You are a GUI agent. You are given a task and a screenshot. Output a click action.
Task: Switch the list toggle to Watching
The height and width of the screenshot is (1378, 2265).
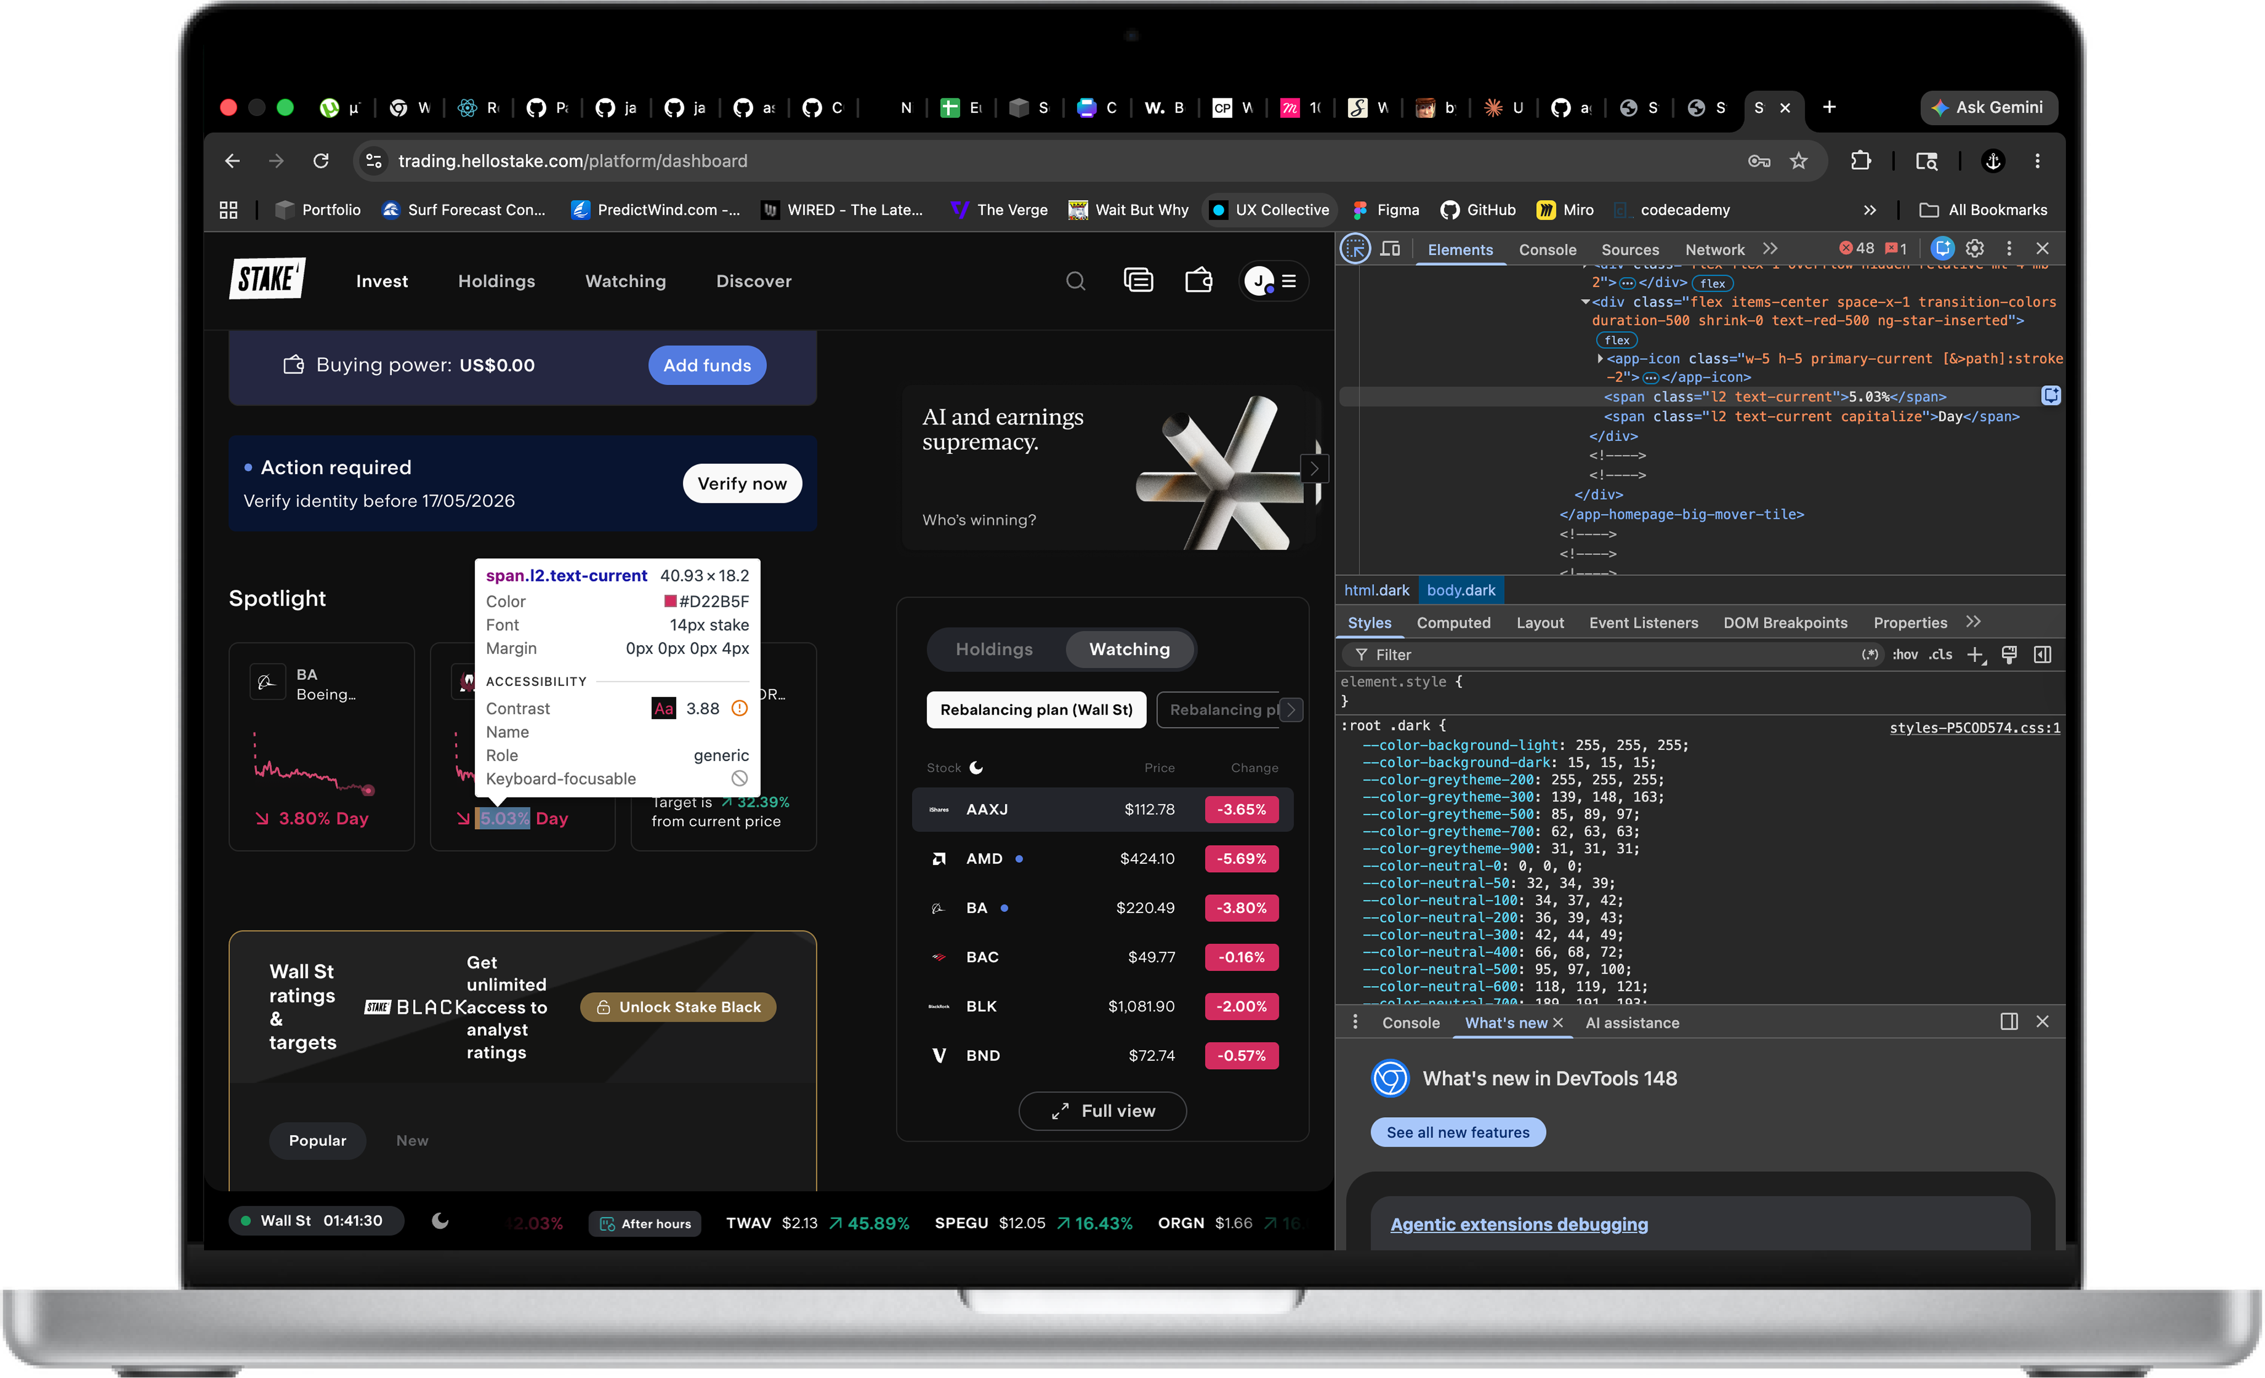tap(1130, 649)
